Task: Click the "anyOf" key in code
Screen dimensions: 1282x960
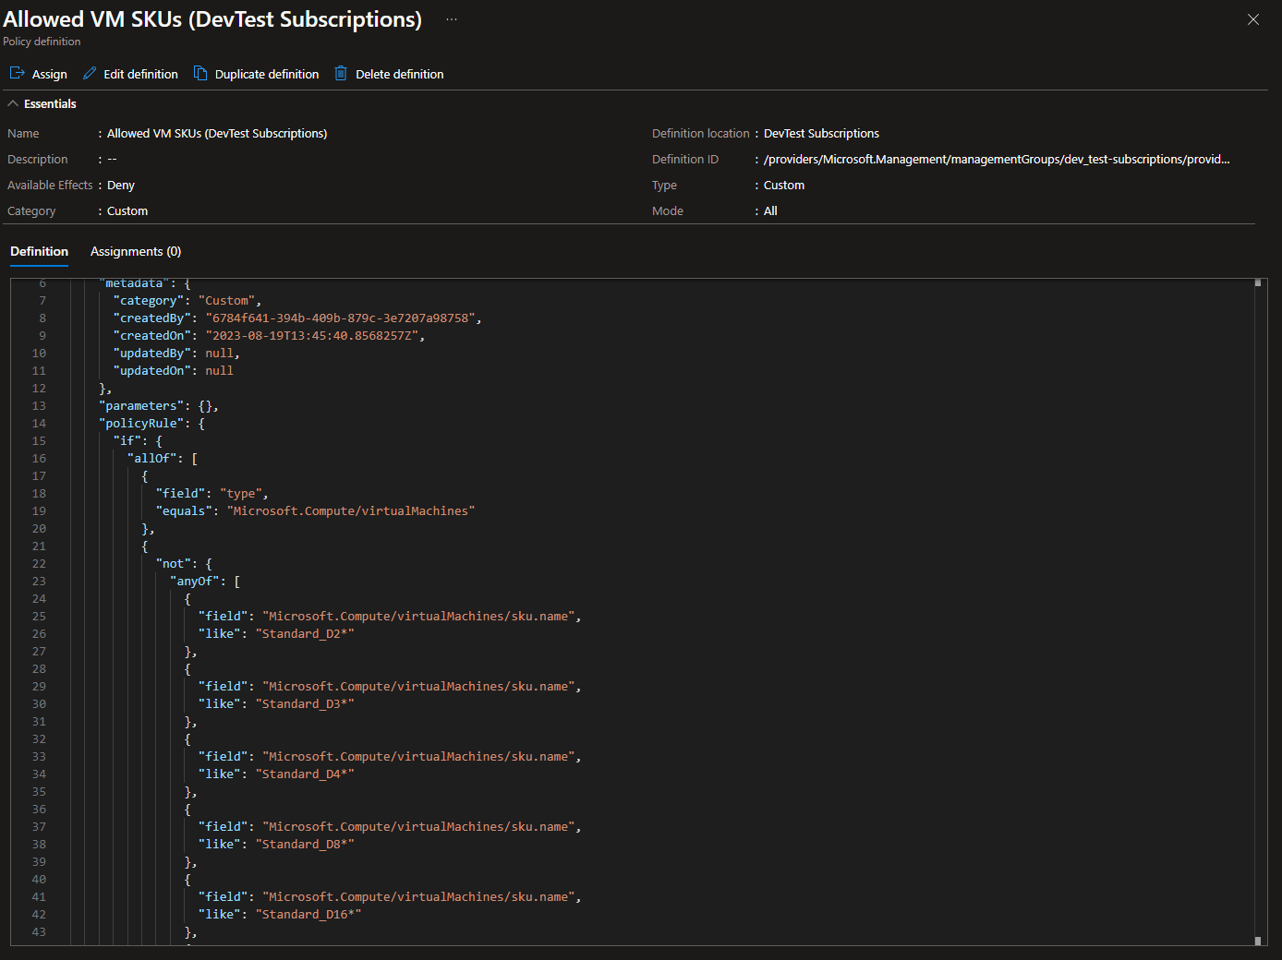Action: 195,581
